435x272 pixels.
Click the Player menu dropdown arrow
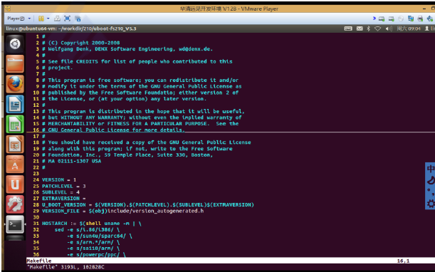coord(29,19)
